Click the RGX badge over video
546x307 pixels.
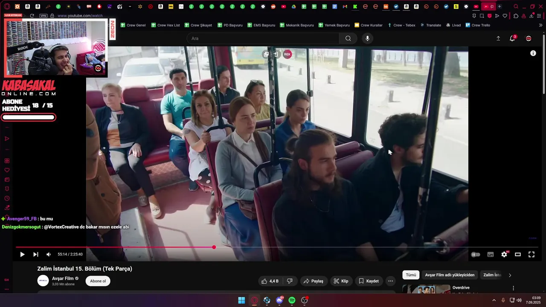pyautogui.click(x=288, y=54)
